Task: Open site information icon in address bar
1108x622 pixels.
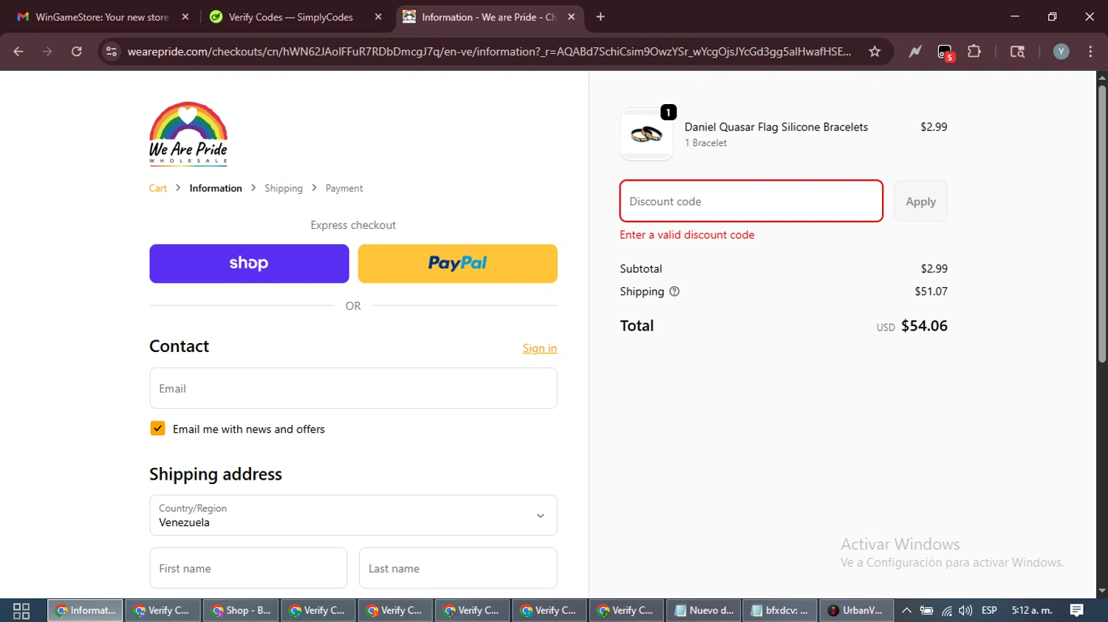Action: pyautogui.click(x=112, y=52)
